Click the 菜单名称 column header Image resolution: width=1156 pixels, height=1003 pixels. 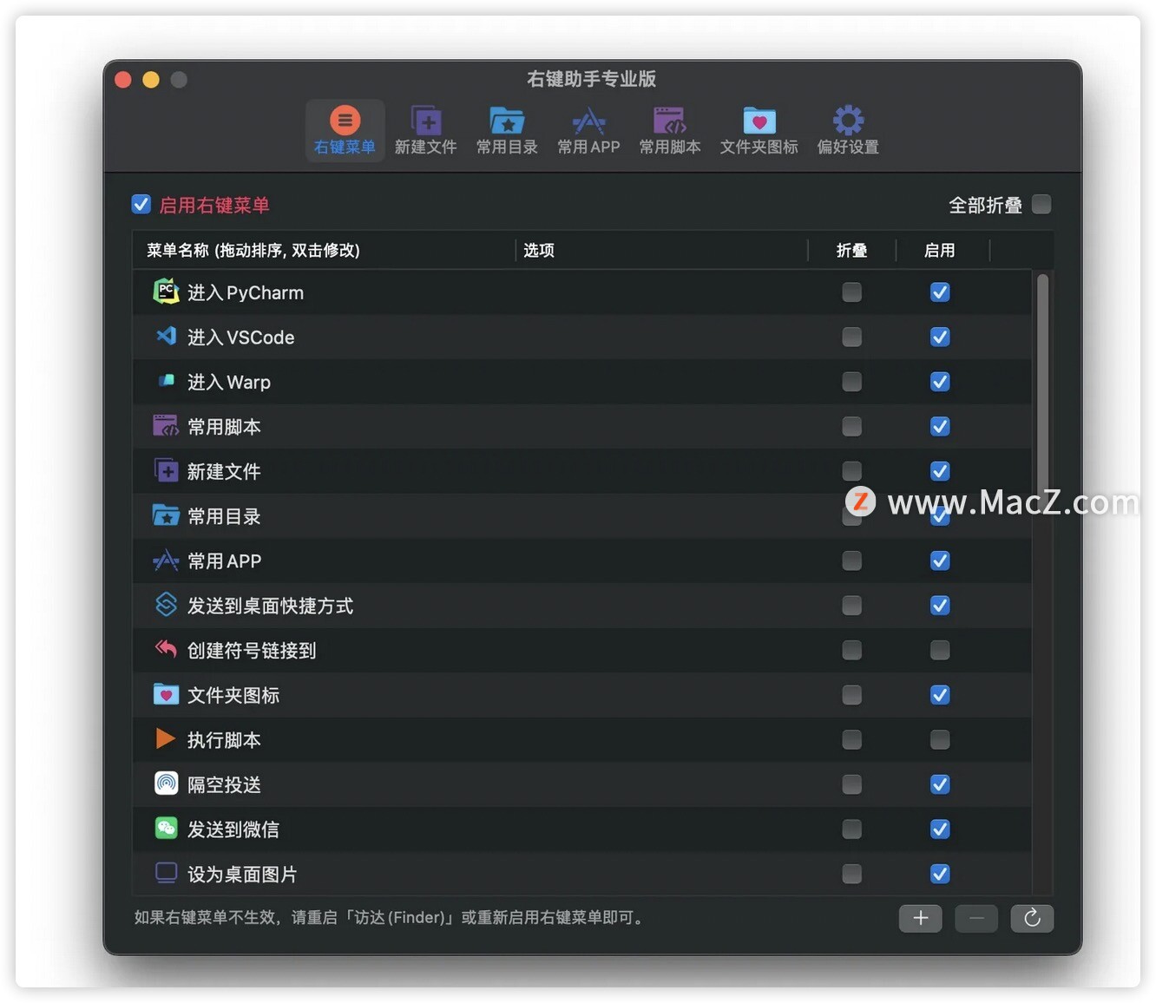[x=324, y=251]
